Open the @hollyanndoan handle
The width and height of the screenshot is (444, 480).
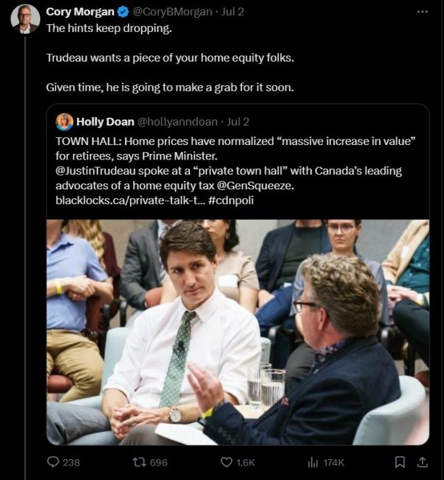[178, 122]
